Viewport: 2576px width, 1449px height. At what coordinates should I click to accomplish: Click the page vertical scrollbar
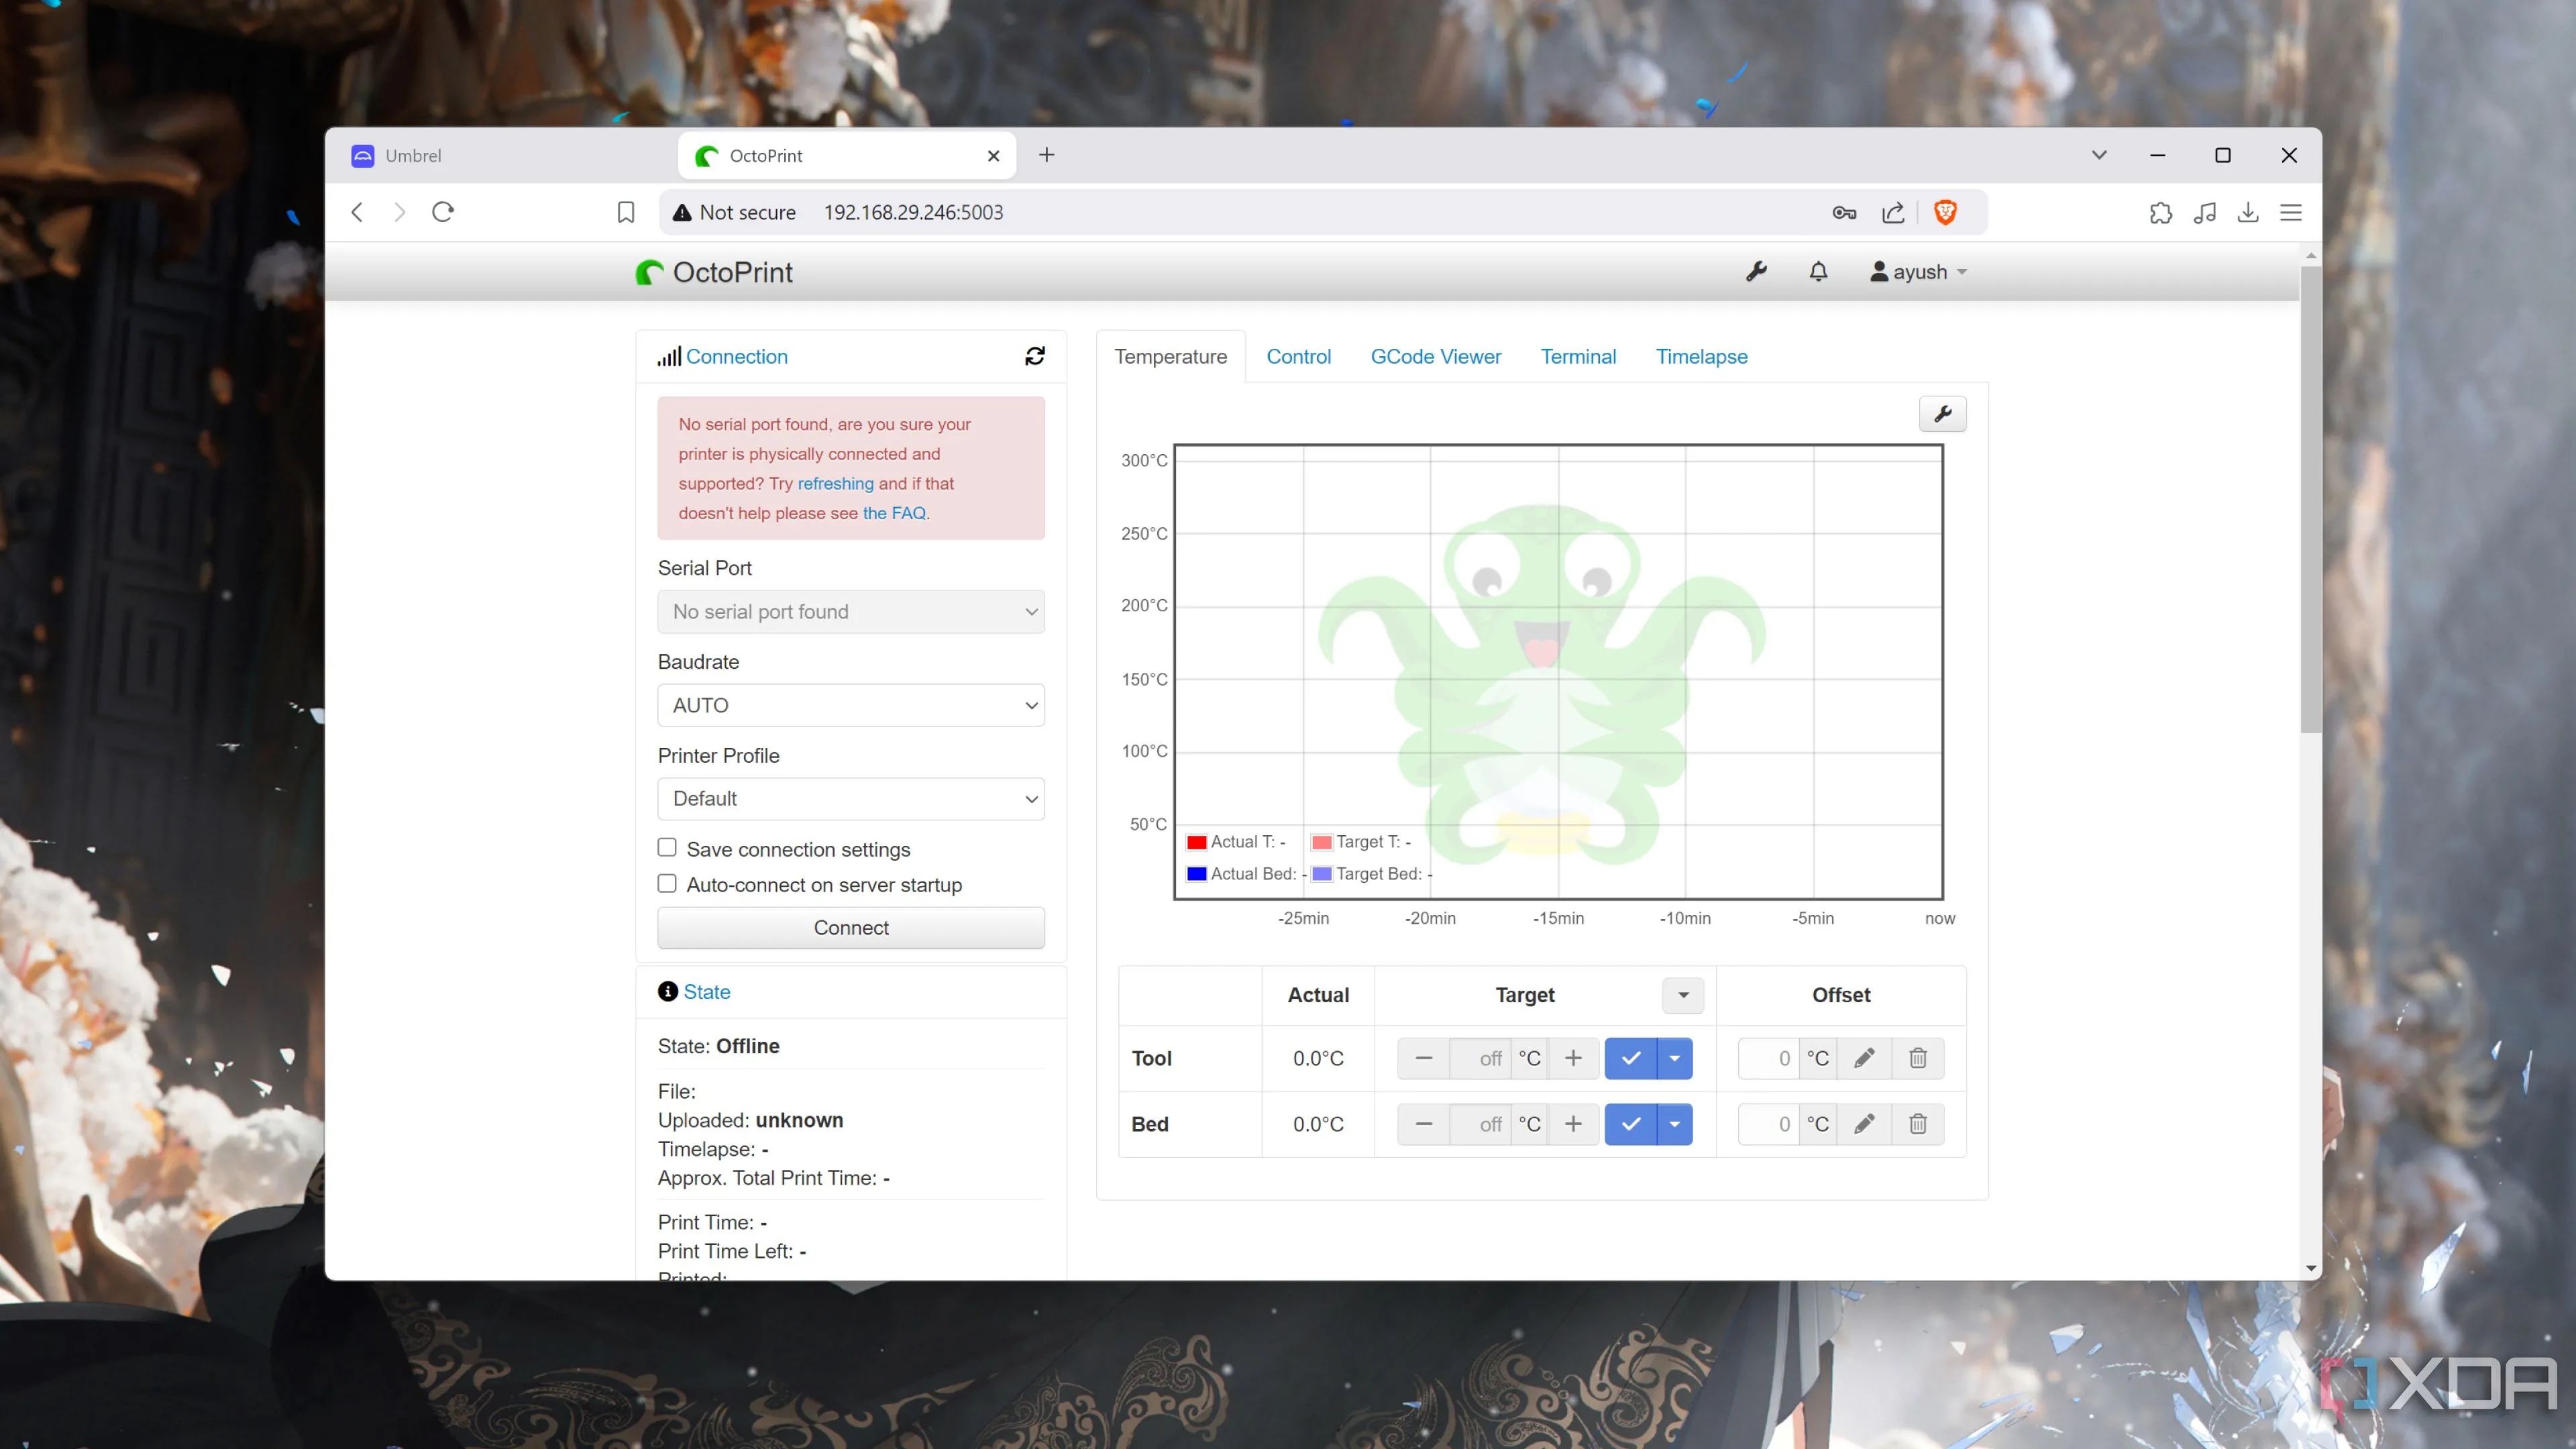coord(2310,500)
